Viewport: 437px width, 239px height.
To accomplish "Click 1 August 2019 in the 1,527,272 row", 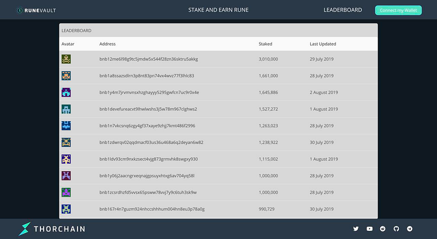I will coord(323,109).
